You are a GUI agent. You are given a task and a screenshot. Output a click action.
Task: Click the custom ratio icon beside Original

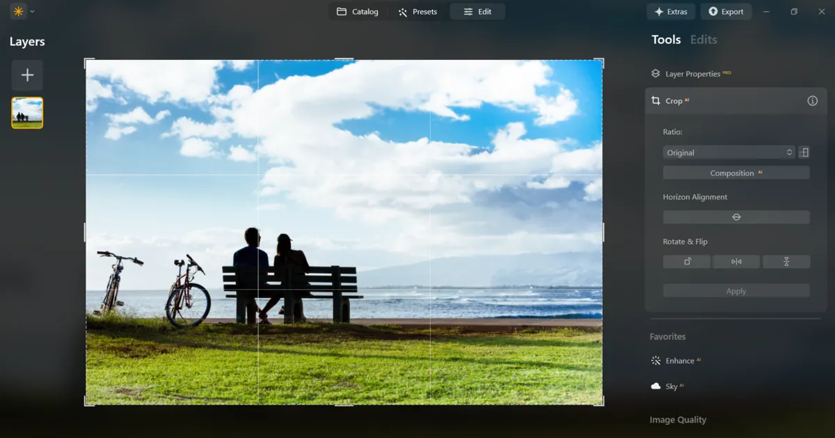pyautogui.click(x=804, y=152)
